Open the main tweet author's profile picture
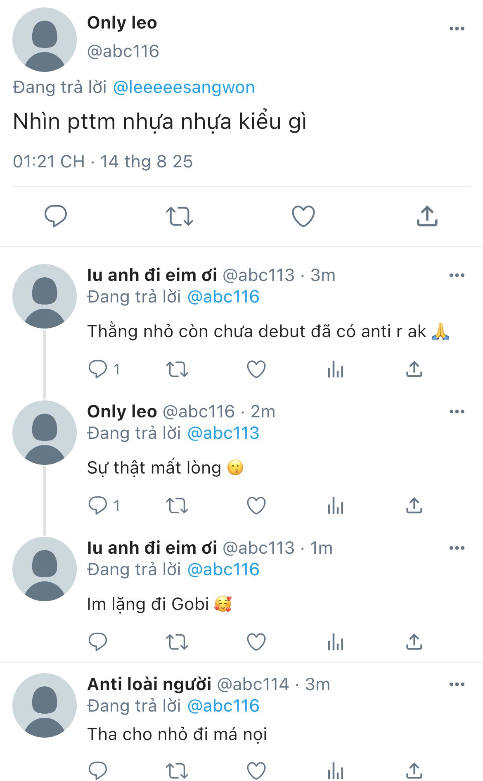 (x=45, y=40)
